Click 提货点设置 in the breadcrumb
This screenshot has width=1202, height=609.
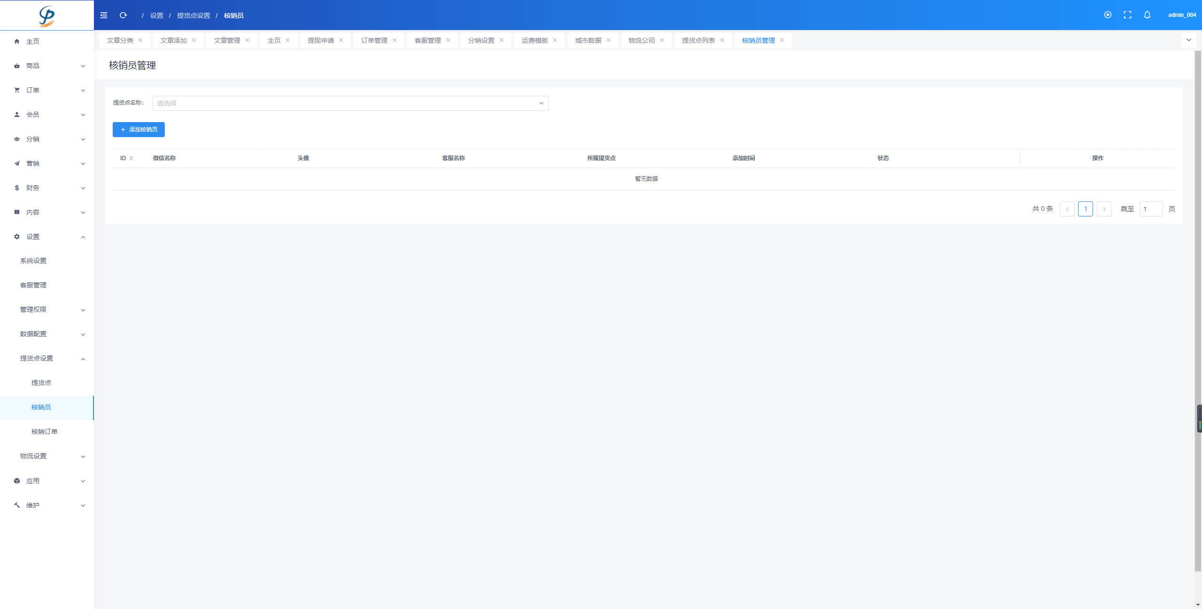pos(193,15)
